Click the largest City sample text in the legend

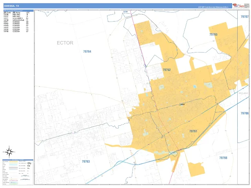click(x=29, y=163)
